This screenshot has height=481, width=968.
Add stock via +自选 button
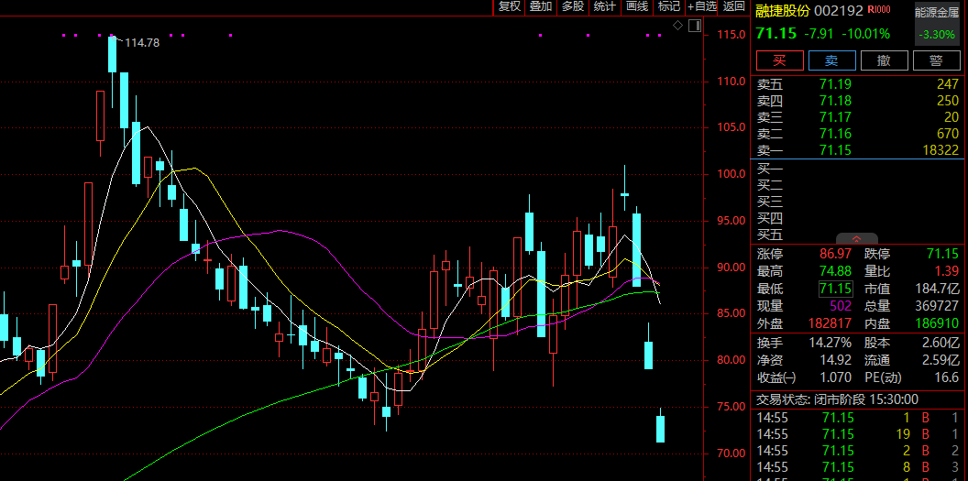point(702,6)
